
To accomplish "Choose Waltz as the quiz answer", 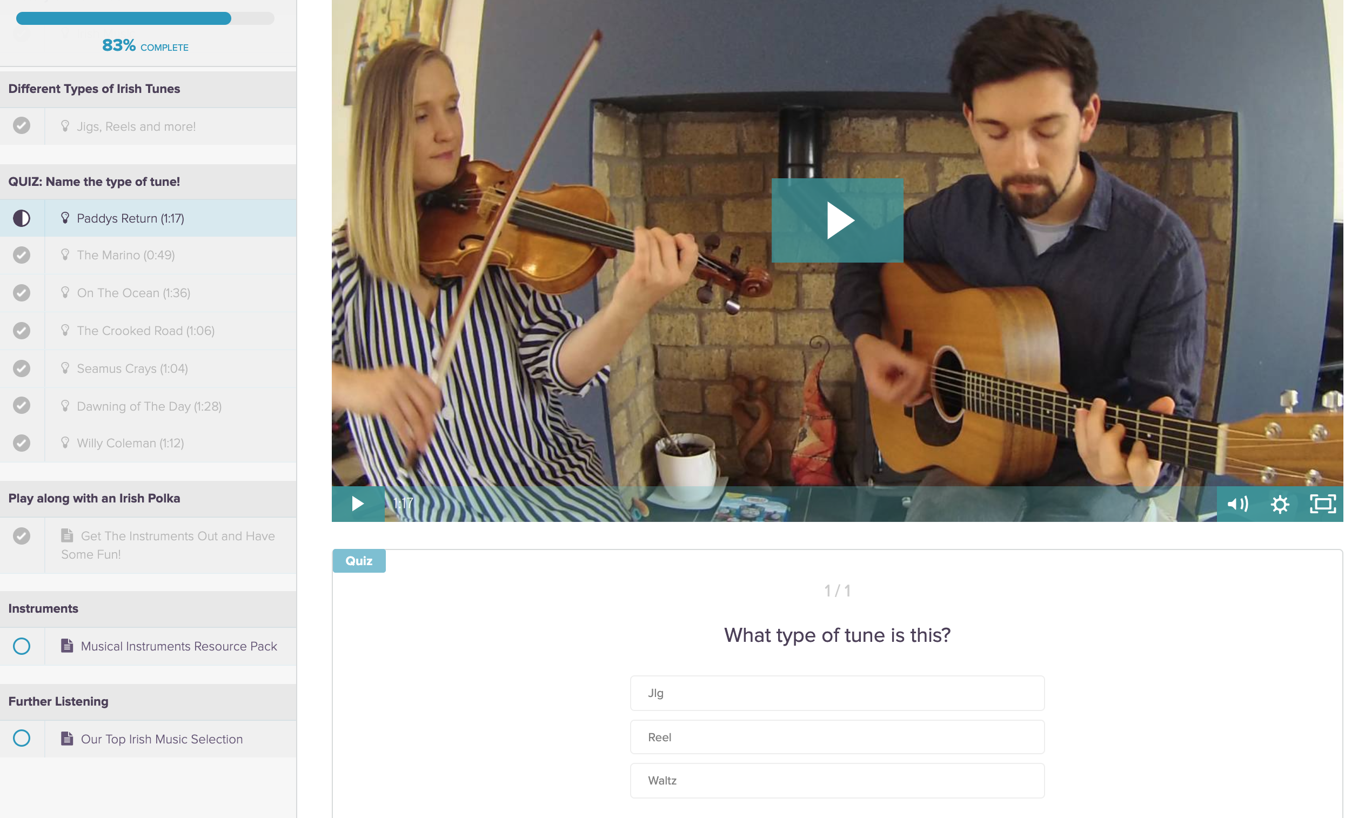I will click(837, 781).
